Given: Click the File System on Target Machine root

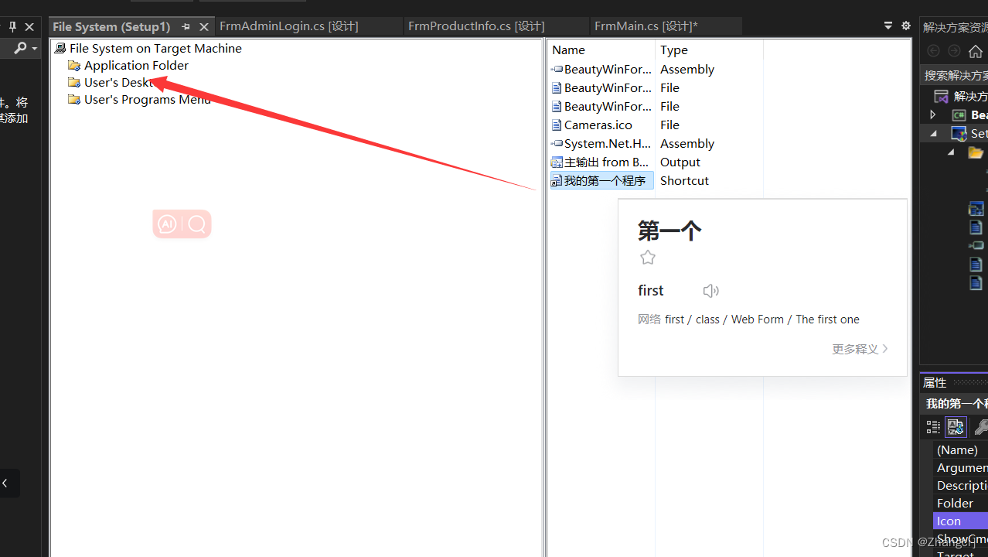Looking at the screenshot, I should click(x=155, y=48).
